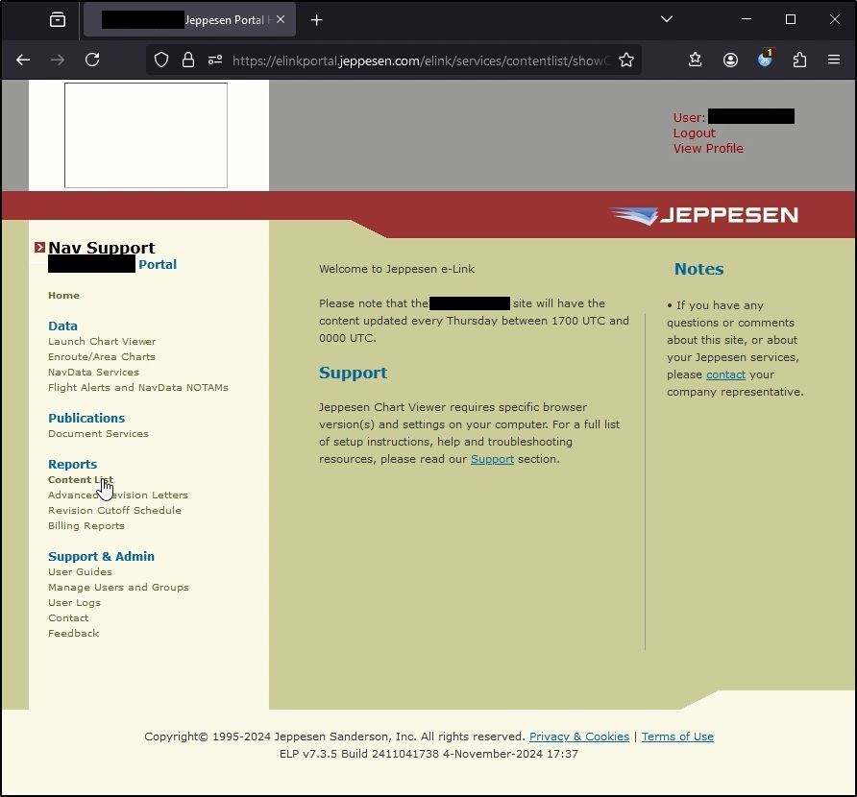Click the browser reload page icon
The image size is (857, 797).
click(92, 60)
